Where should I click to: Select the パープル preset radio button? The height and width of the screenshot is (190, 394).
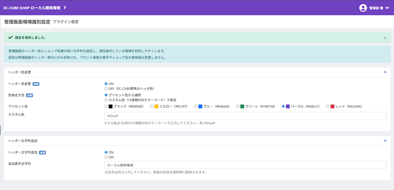click(x=283, y=107)
